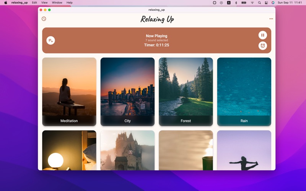Open the now playing playlist icon
Screen dimensions: 306x191
[50, 40]
